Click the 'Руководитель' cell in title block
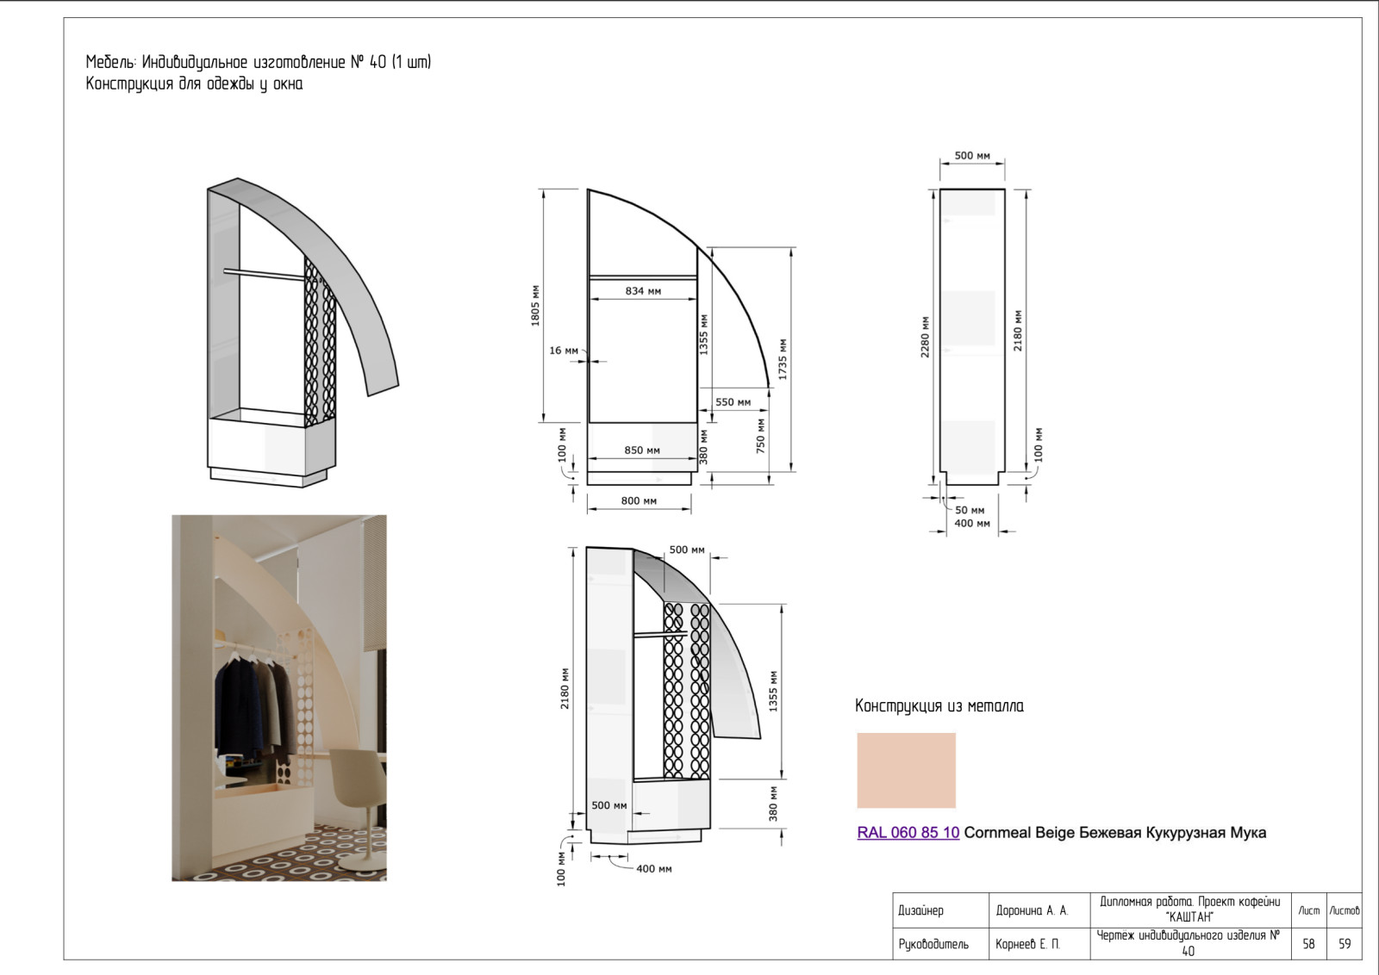The height and width of the screenshot is (975, 1379). pyautogui.click(x=933, y=944)
